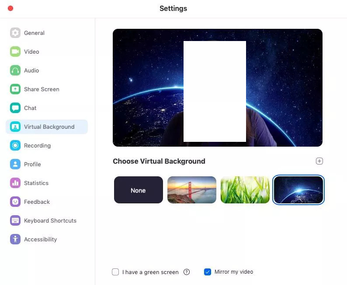347x285 pixels.
Task: Uncheck Mirror my video
Action: tap(208, 272)
